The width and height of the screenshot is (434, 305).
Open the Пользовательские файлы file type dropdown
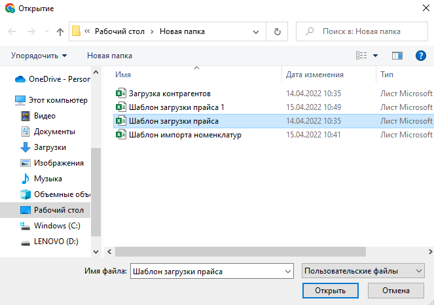pos(363,270)
